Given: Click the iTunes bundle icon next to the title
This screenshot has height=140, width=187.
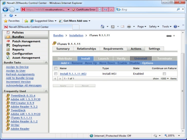Looking at the screenshot, I should coord(54,43).
